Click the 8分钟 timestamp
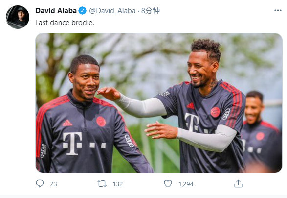This screenshot has width=287, height=198. point(151,11)
